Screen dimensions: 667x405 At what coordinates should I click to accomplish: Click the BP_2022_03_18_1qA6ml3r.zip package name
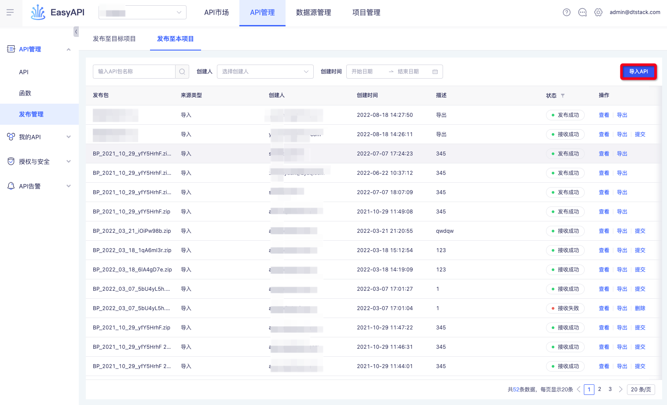coord(132,250)
